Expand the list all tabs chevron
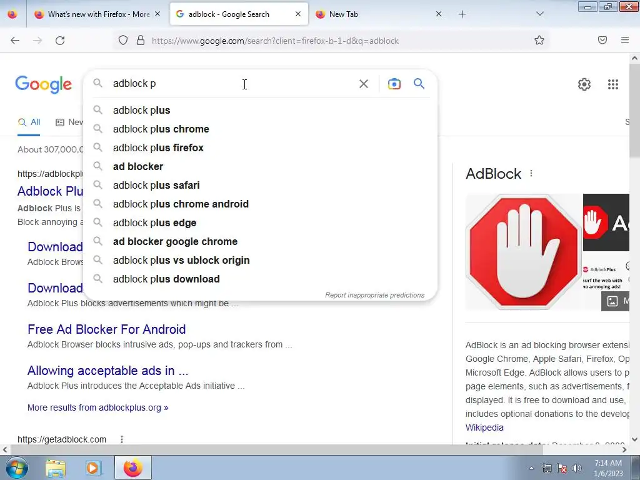The width and height of the screenshot is (640, 480). (x=539, y=14)
